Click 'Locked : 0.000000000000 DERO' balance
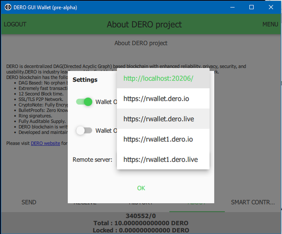282x234 pixels. click(x=141, y=230)
